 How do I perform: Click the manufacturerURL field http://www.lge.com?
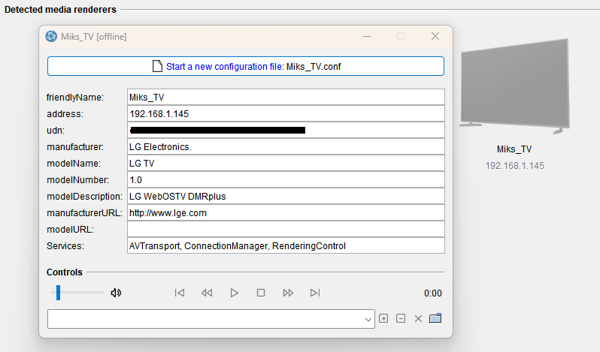coord(286,213)
